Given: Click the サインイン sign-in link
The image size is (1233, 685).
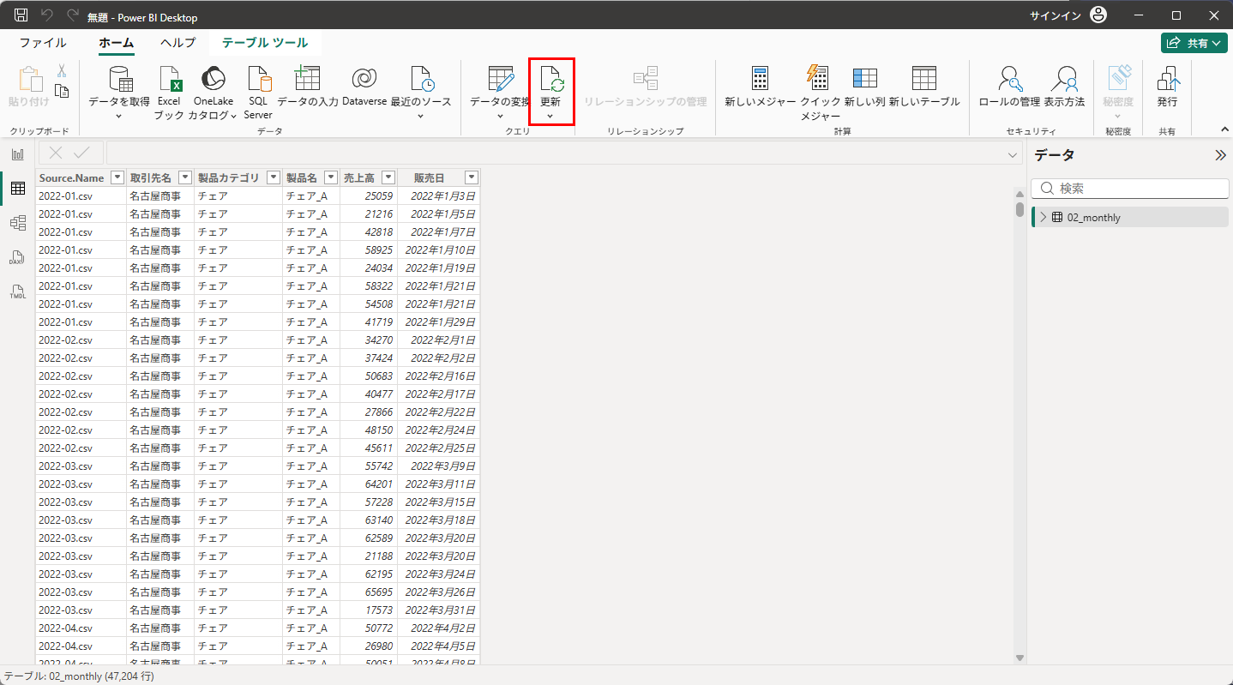Looking at the screenshot, I should click(1056, 15).
